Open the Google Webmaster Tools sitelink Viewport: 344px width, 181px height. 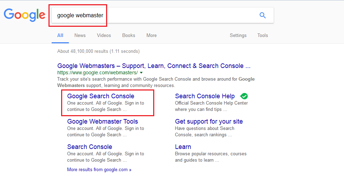click(x=102, y=121)
